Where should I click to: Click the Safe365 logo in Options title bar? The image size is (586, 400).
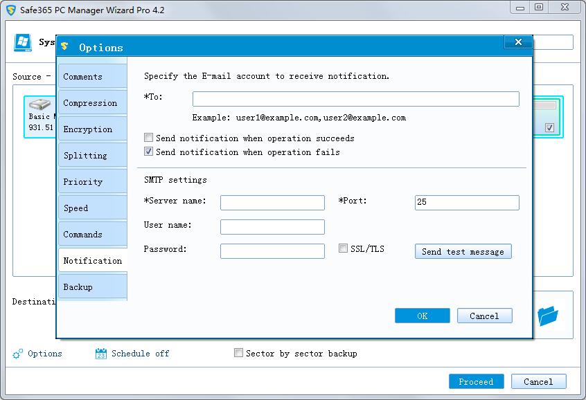pos(65,47)
